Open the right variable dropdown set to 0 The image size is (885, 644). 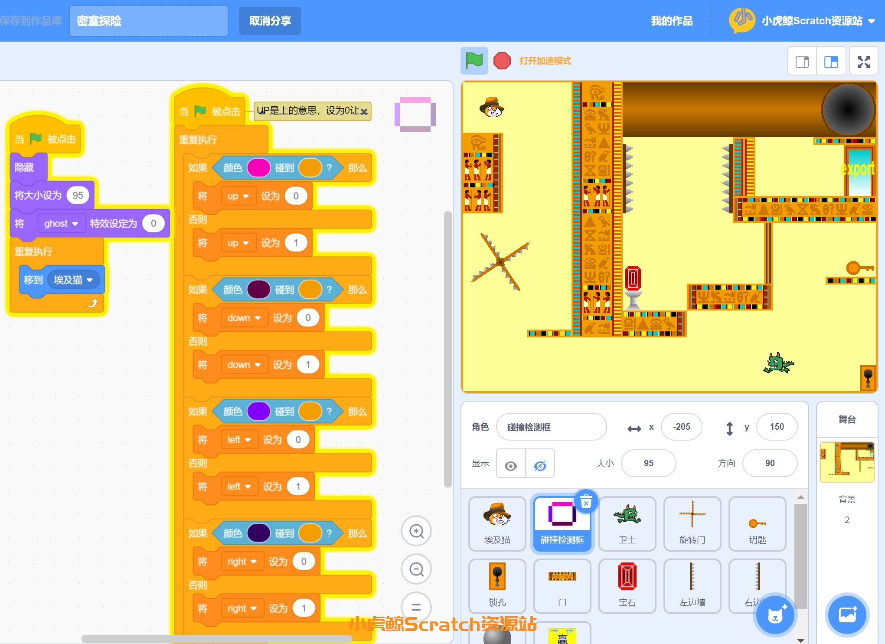click(x=242, y=562)
